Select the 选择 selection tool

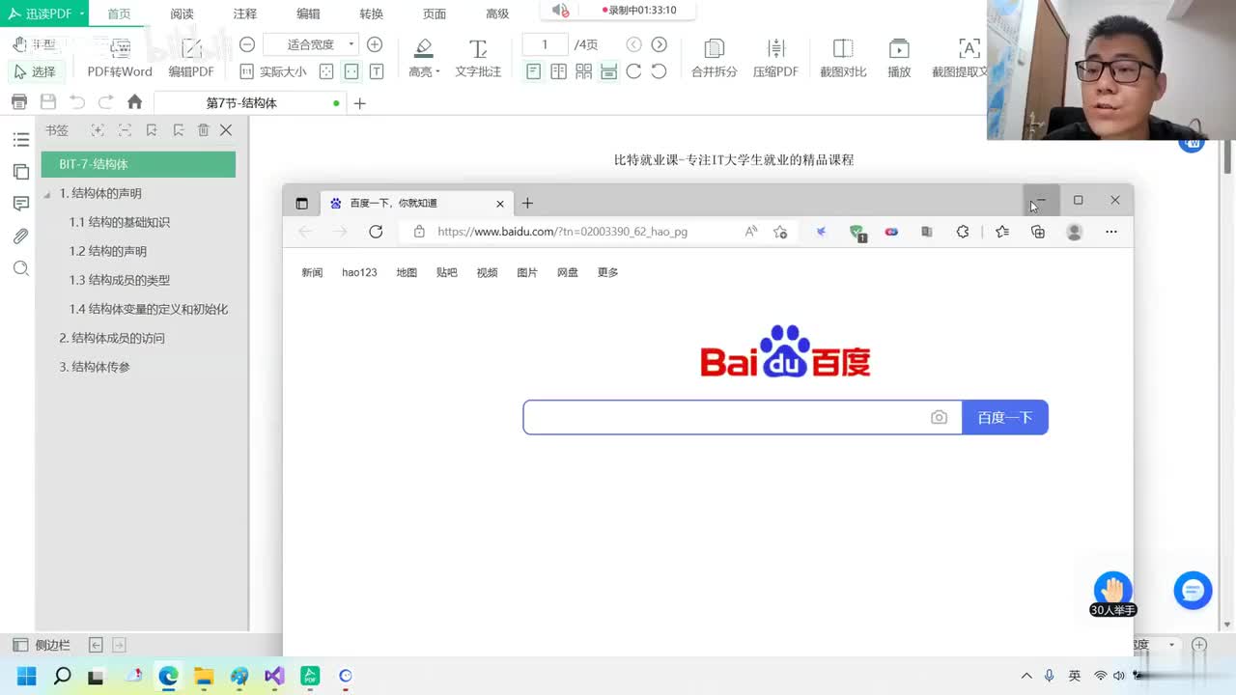click(35, 71)
